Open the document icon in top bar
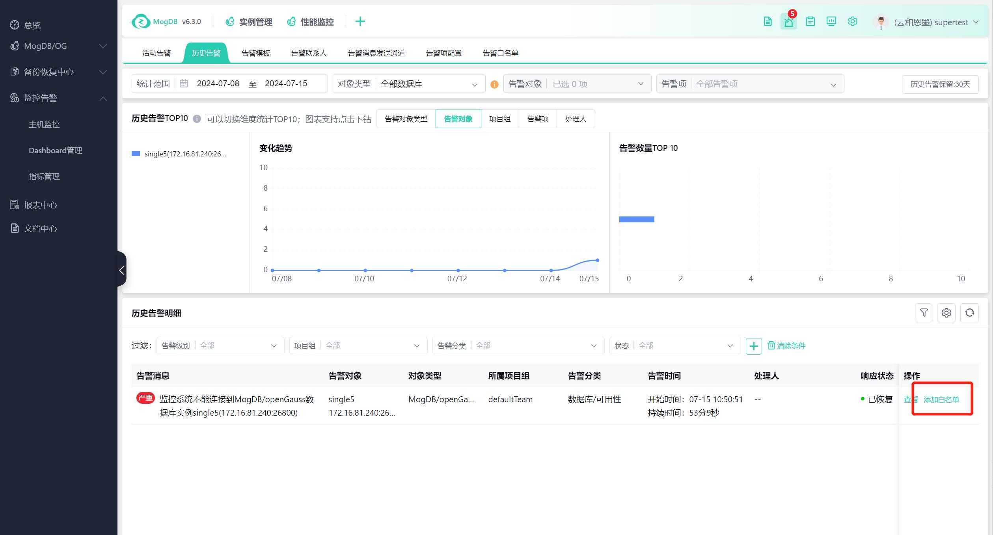The height and width of the screenshot is (535, 993). [x=768, y=21]
